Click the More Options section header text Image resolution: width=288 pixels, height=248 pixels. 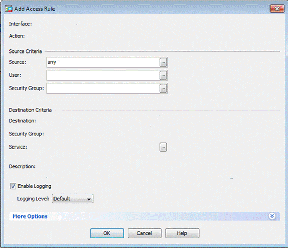pyautogui.click(x=30, y=216)
